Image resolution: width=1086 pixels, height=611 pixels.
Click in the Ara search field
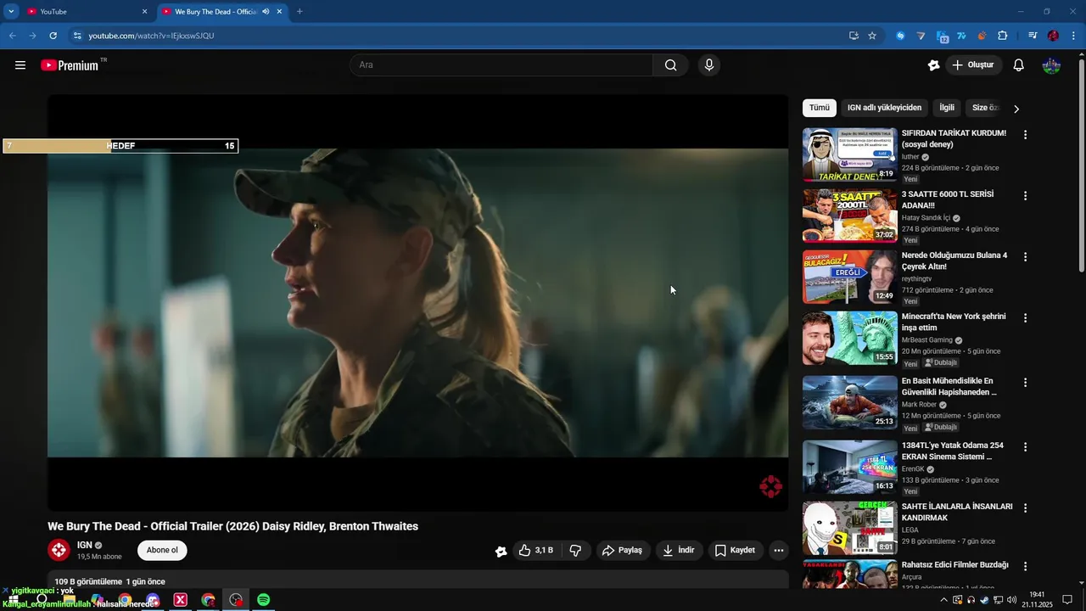pyautogui.click(x=501, y=65)
